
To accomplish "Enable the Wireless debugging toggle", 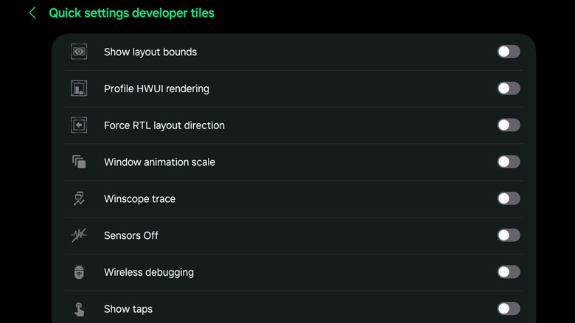I will [508, 272].
